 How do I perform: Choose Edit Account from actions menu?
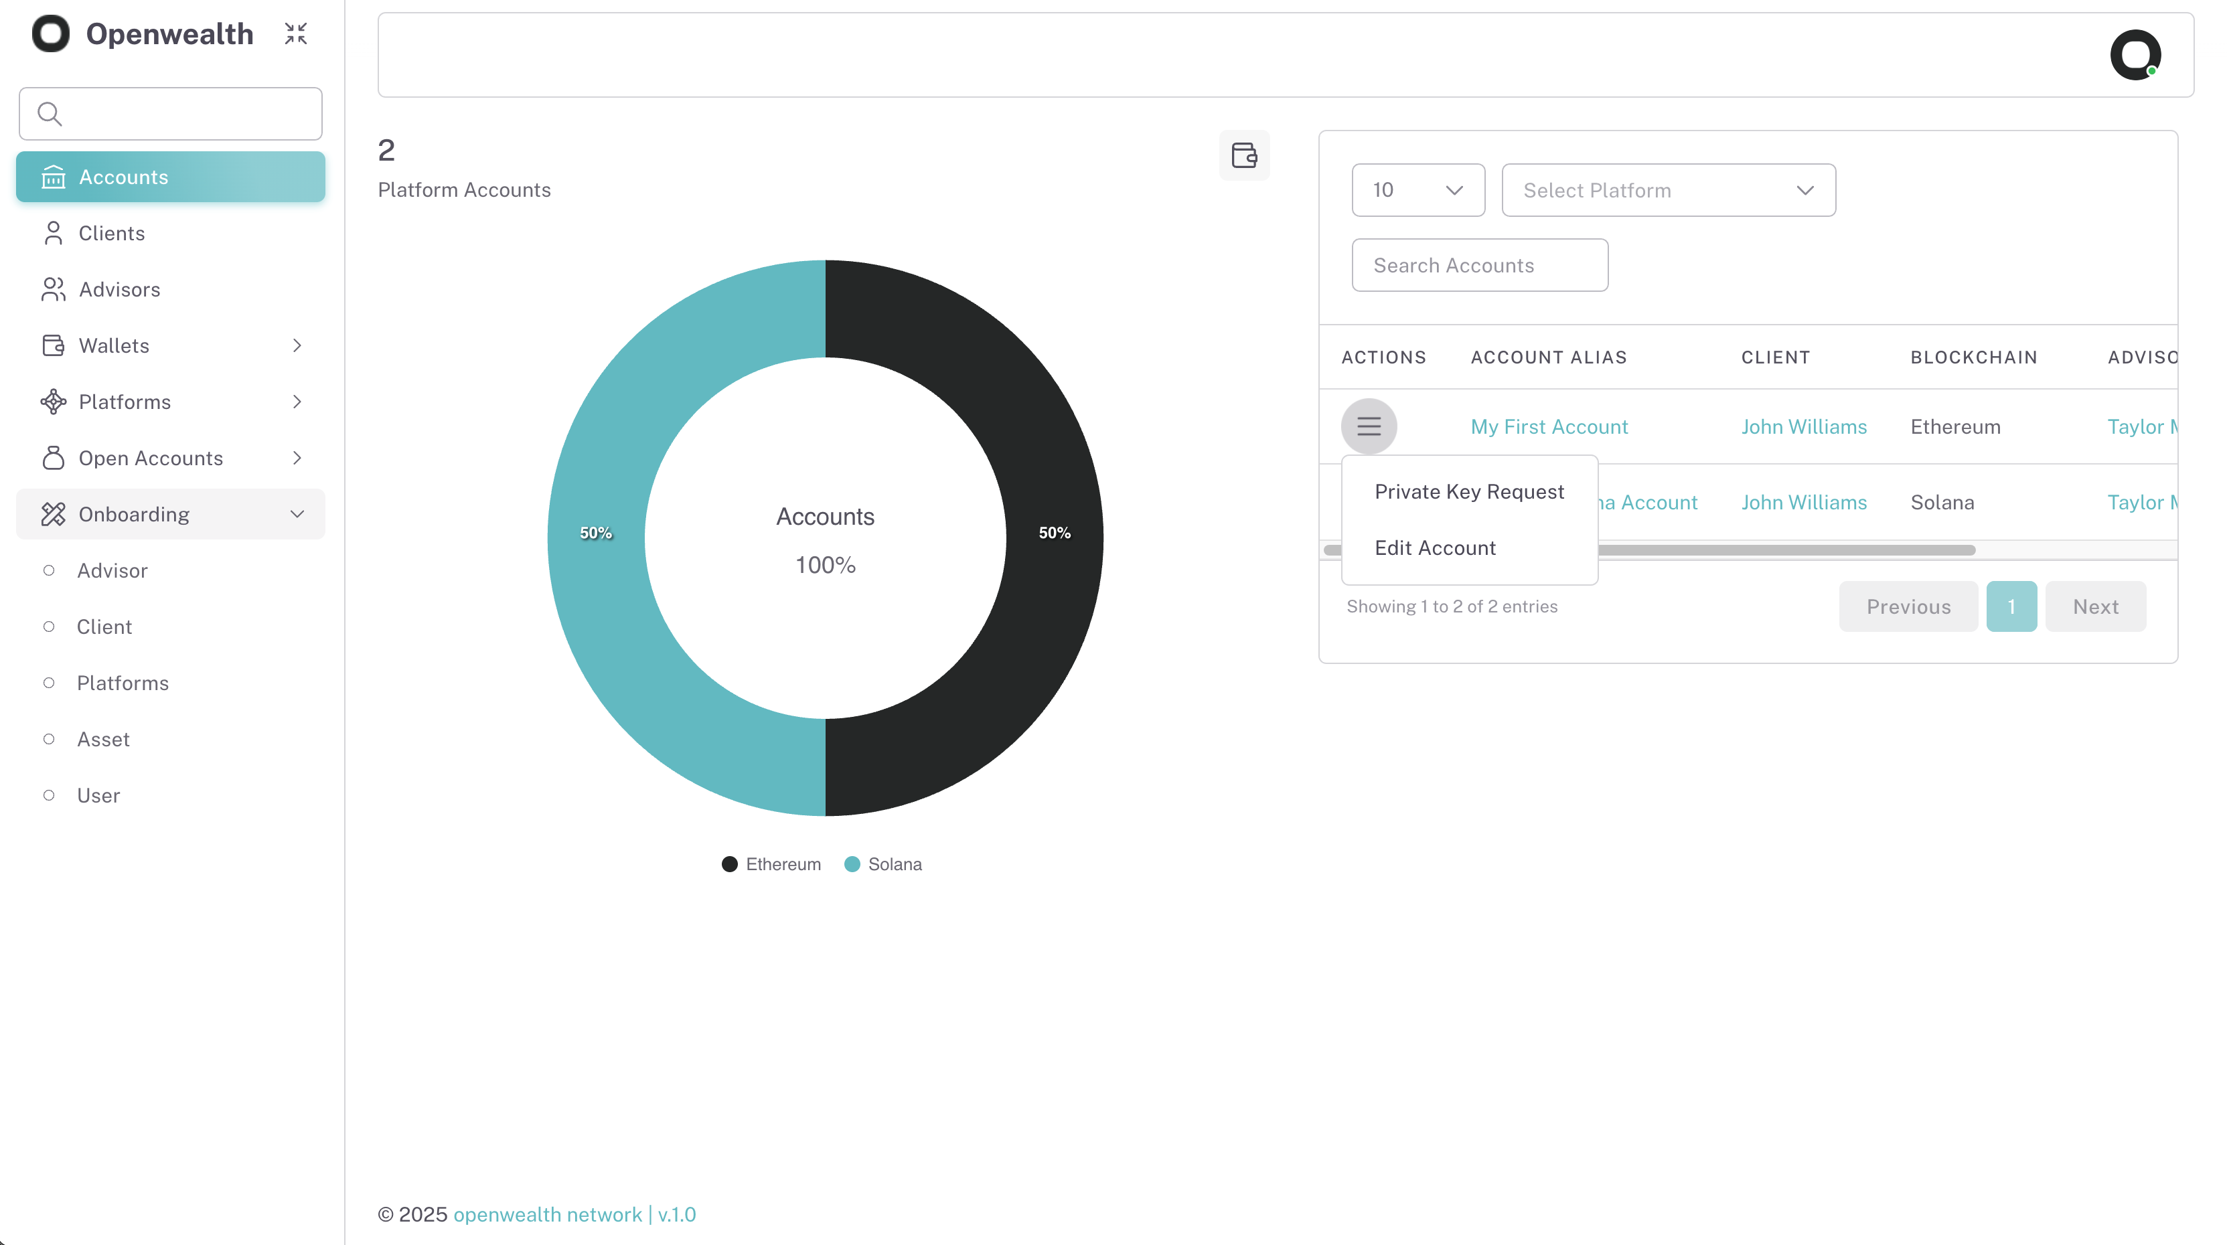coord(1435,548)
